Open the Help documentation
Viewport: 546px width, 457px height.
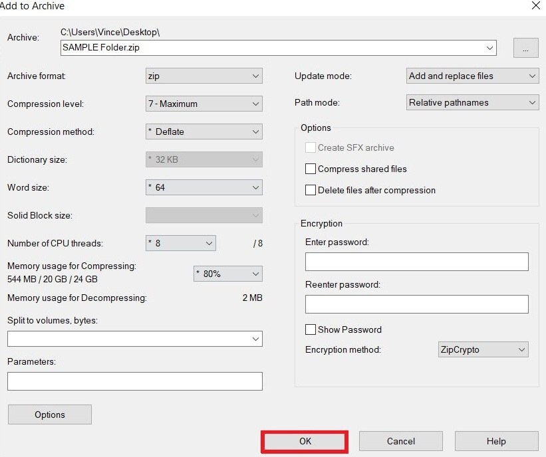496,440
